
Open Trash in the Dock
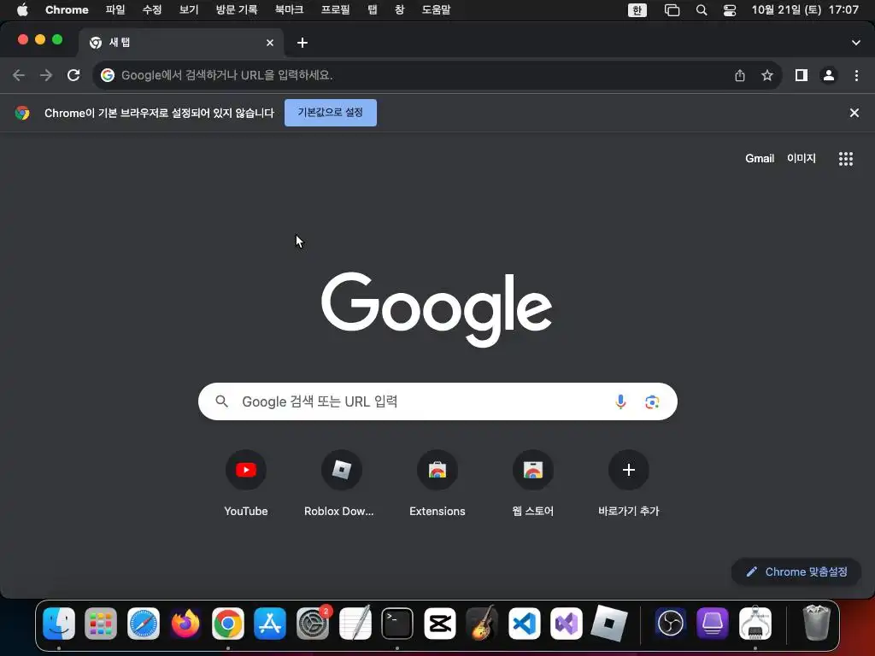[x=816, y=623]
